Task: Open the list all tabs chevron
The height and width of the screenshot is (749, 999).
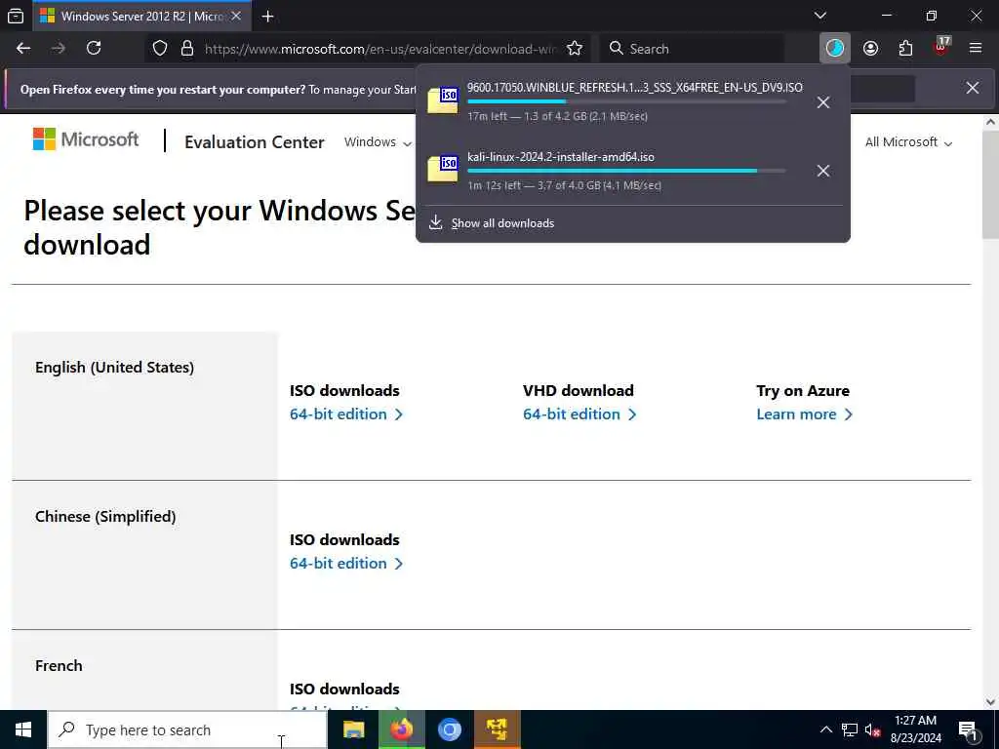Action: 819,16
